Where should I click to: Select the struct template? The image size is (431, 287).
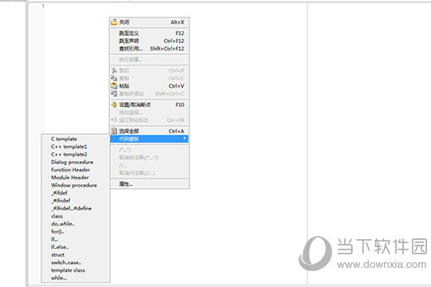point(76,255)
